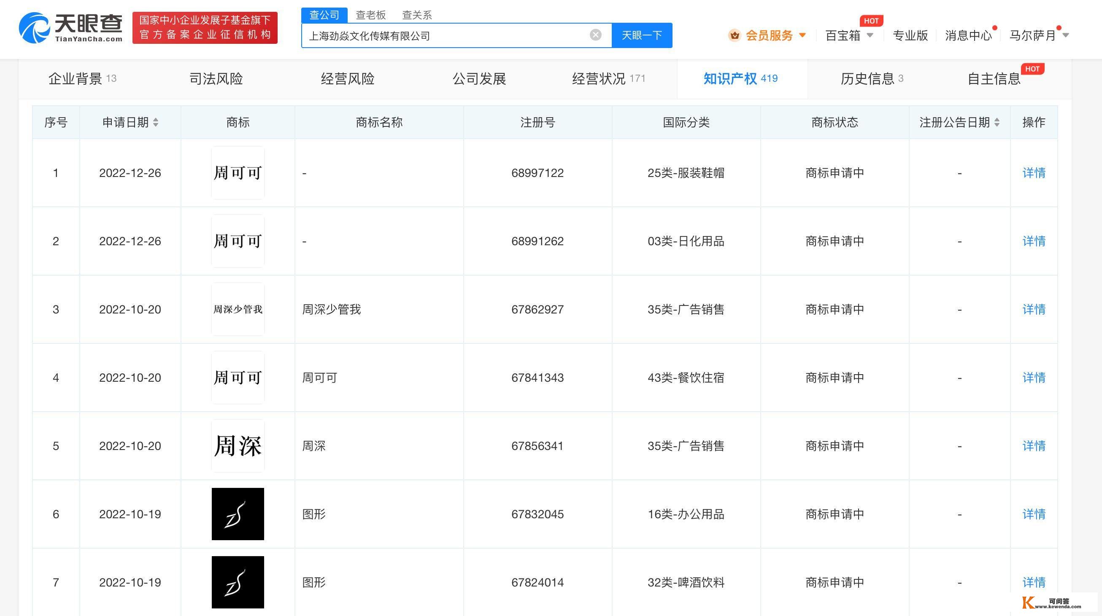Open the 经营状况 tab
This screenshot has height=616, width=1102.
coord(608,79)
